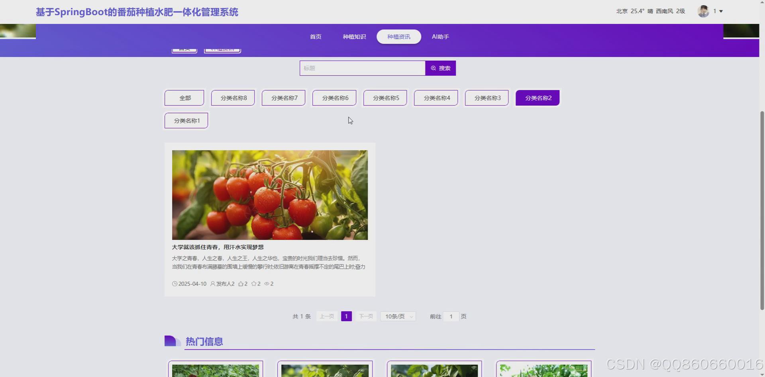
Task: Open the tomato article thumbnail image
Action: (270, 195)
